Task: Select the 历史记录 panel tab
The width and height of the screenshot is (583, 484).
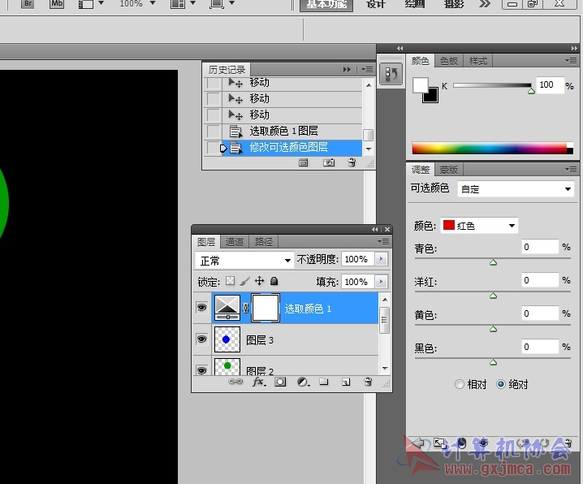Action: point(227,70)
